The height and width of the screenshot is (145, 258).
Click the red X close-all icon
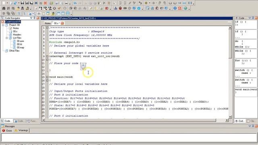[45, 3]
